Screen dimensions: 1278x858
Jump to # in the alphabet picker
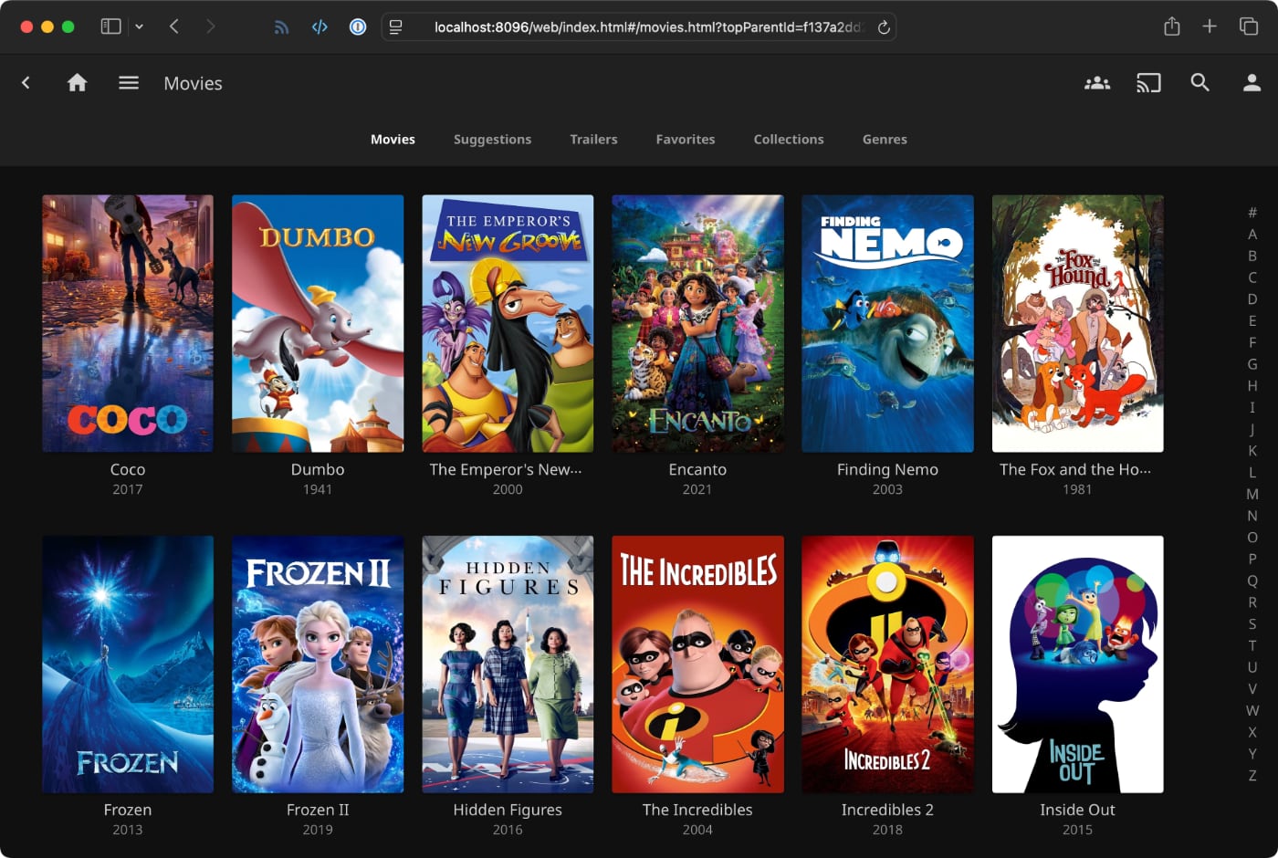tap(1252, 213)
